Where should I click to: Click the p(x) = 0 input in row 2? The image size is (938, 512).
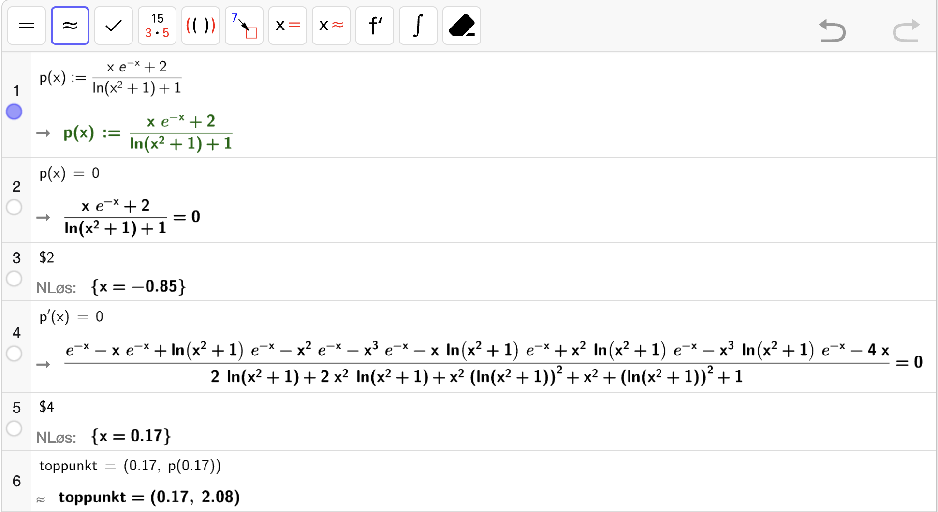pyautogui.click(x=70, y=173)
